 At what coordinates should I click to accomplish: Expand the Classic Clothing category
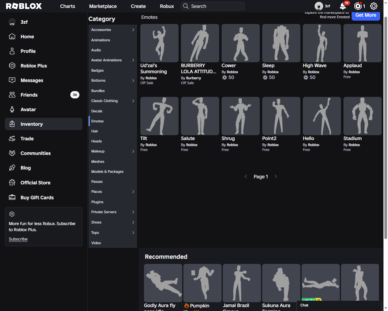[x=133, y=101]
